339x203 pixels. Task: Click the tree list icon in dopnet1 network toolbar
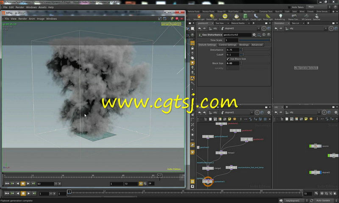click(206, 119)
